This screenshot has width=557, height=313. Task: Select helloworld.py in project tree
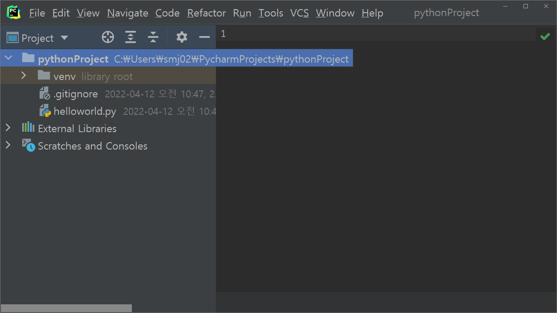108,111
